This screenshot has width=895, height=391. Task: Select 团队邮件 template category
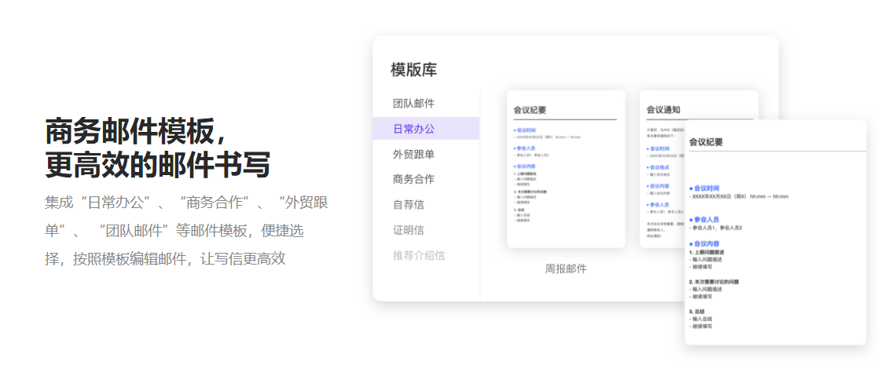tap(414, 104)
